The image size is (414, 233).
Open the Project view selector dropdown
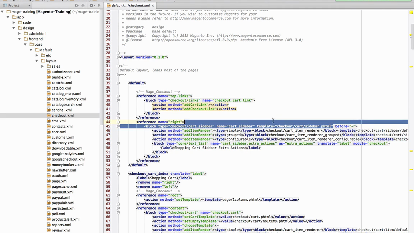pyautogui.click(x=29, y=5)
